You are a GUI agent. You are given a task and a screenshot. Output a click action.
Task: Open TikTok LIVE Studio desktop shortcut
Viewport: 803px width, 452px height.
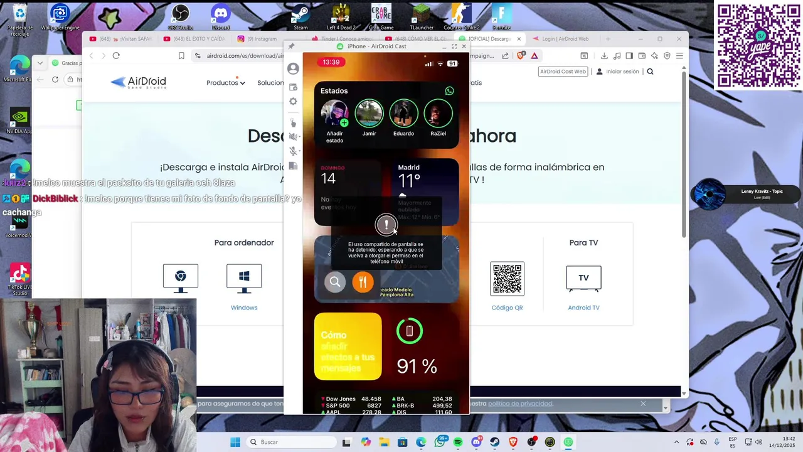click(19, 279)
